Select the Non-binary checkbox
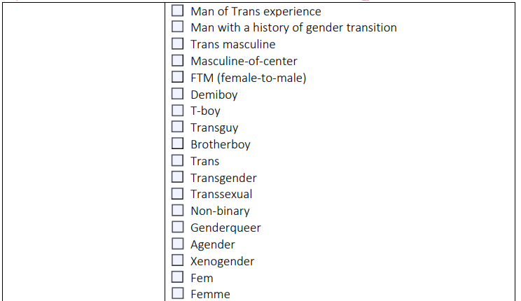The height and width of the screenshot is (301, 521). [177, 210]
